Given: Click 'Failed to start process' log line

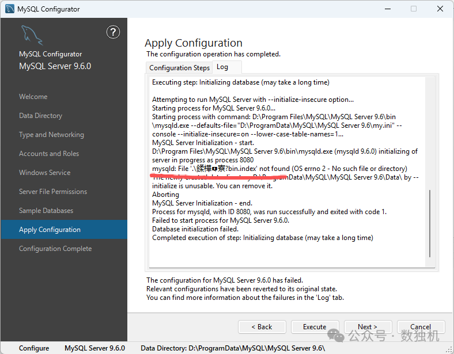Looking at the screenshot, I should (x=221, y=220).
